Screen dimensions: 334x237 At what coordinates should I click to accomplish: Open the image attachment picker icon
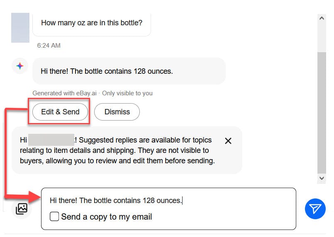point(22,208)
